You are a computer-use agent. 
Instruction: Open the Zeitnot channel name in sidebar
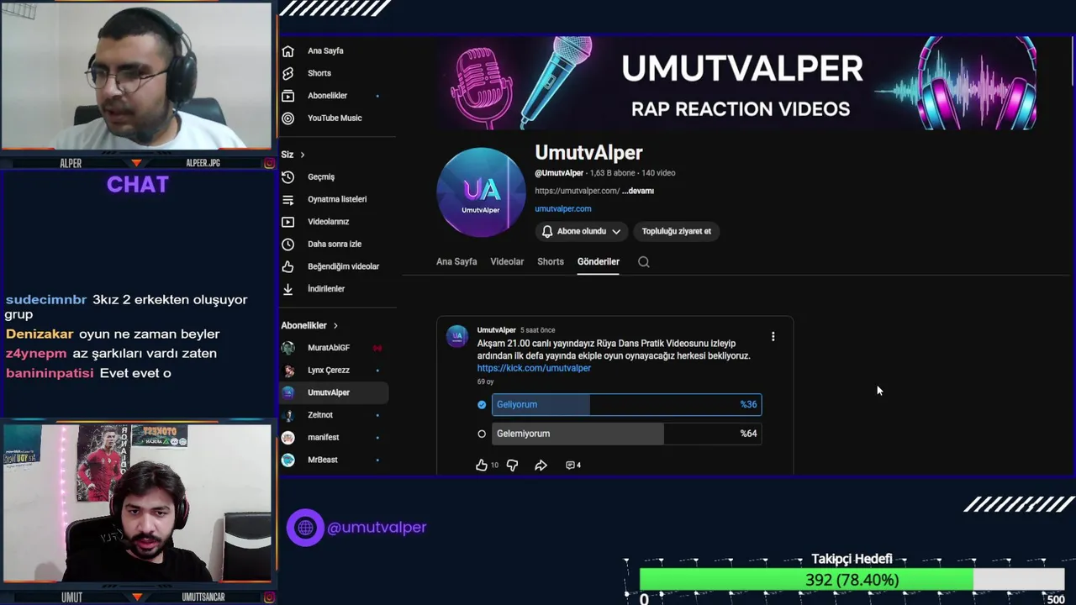[320, 415]
